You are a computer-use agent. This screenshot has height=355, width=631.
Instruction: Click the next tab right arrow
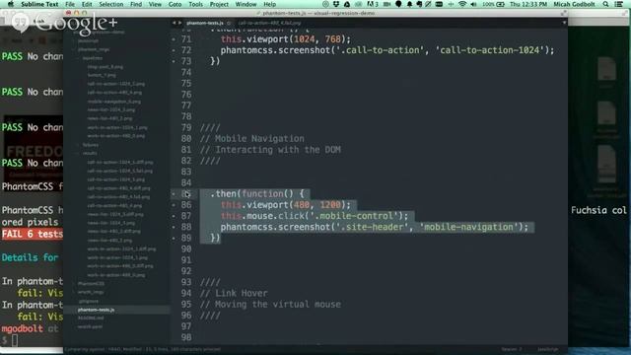pos(179,23)
